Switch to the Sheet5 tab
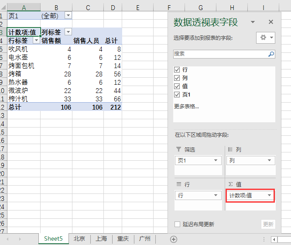The width and height of the screenshot is (291, 245). [x=54, y=238]
